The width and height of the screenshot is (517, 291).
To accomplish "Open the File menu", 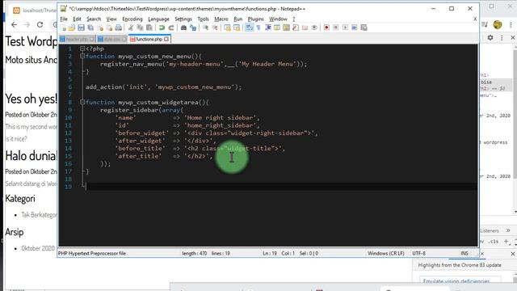I will (x=64, y=19).
